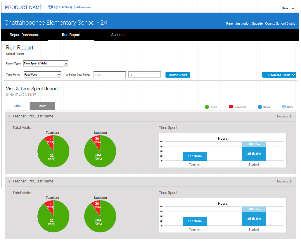Click the first teacher's Teachers pie chart
The image size is (301, 241).
[x=53, y=151]
